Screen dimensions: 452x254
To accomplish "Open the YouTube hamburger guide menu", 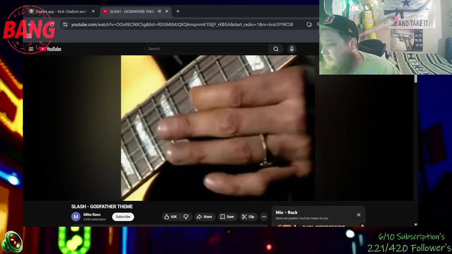I will coord(31,49).
